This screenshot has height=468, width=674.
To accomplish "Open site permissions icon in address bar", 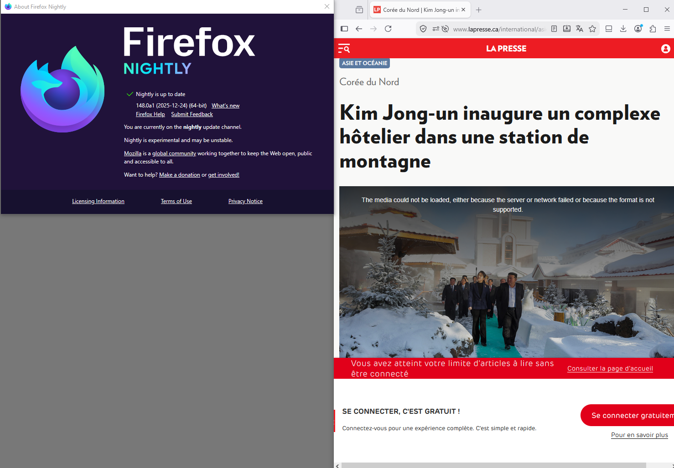I will click(x=436, y=29).
